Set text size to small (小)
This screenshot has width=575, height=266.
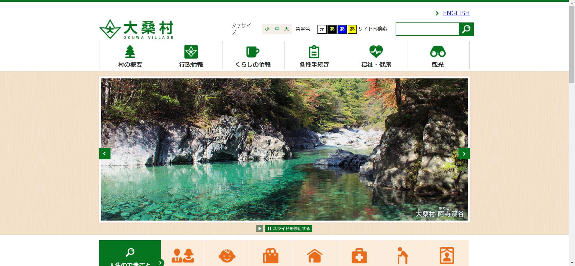click(x=267, y=29)
